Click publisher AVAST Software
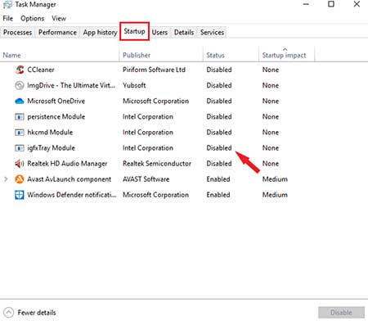 146,179
